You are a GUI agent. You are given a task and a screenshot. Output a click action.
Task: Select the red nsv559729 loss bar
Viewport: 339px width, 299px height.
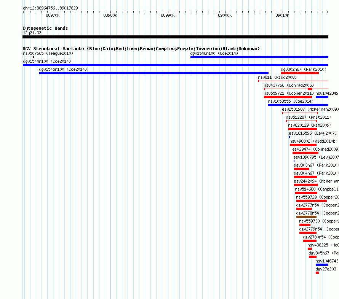coord(311,201)
